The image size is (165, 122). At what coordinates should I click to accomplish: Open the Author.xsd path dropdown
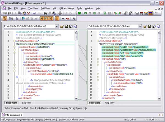click(57, 26)
